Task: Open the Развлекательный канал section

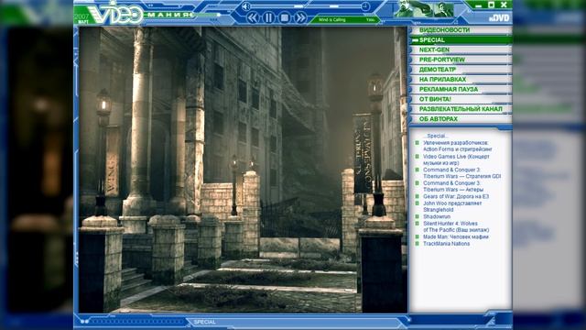Action: [461, 109]
